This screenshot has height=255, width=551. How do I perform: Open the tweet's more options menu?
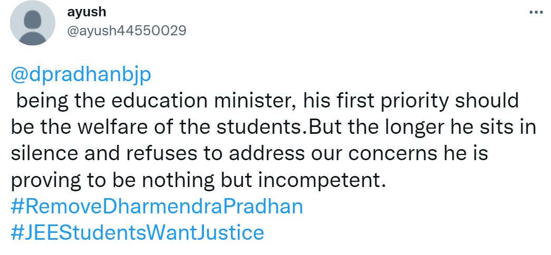[x=536, y=13]
